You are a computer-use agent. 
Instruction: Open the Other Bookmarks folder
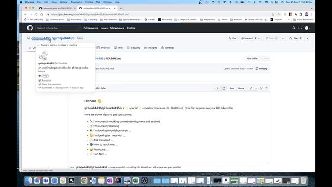click(x=303, y=20)
